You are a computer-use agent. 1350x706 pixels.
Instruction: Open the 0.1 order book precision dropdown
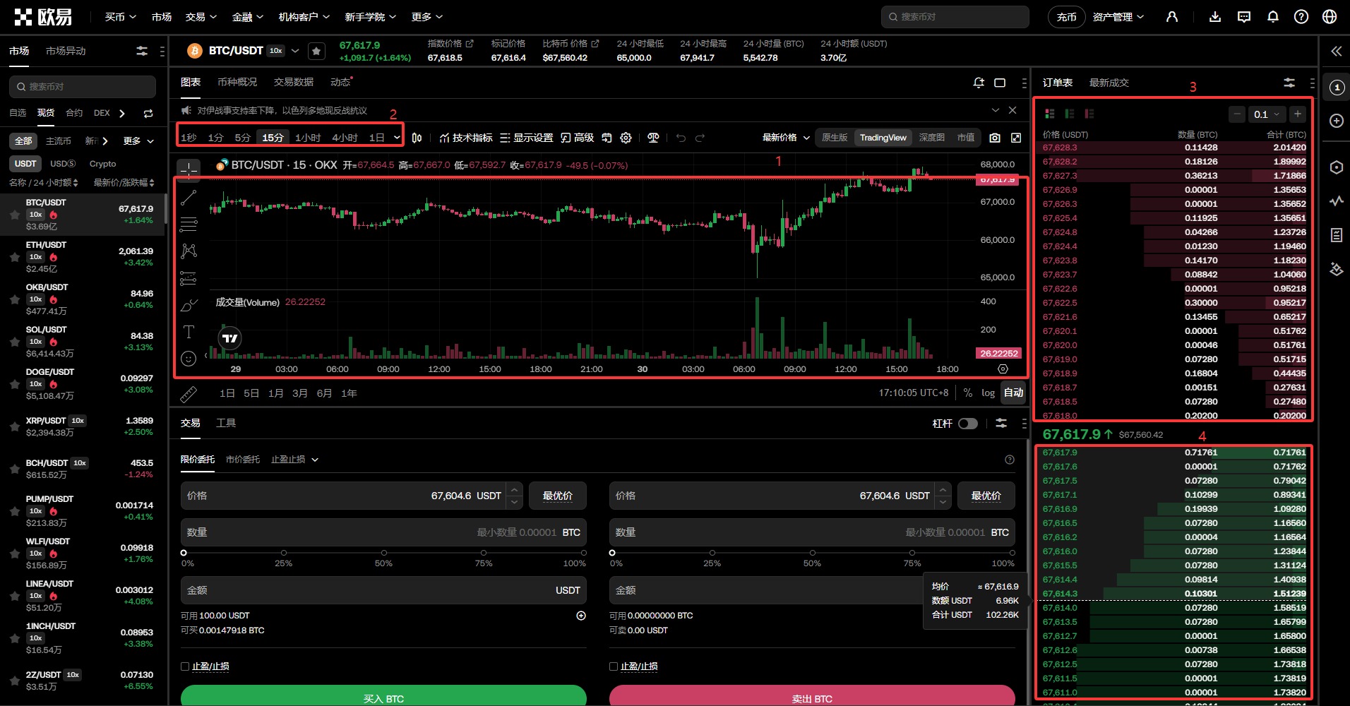click(1267, 114)
